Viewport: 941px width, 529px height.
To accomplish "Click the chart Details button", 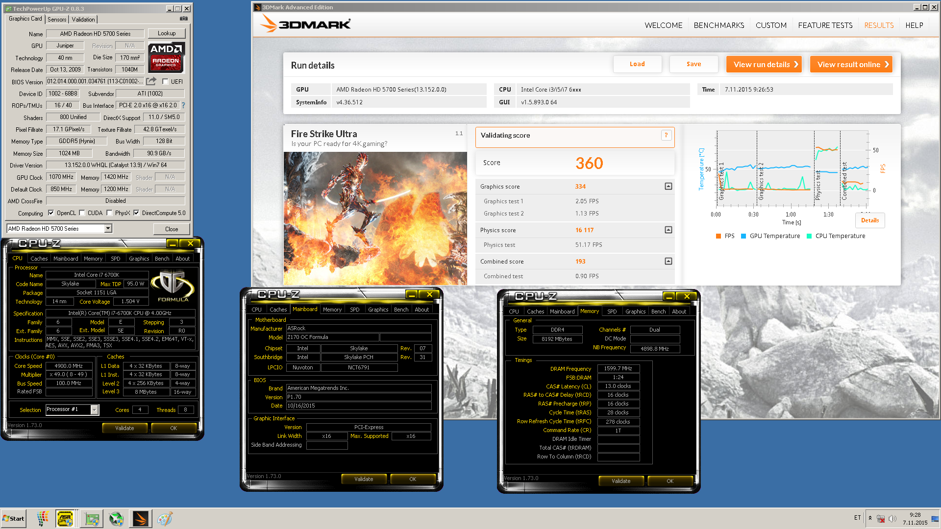I will pos(870,220).
